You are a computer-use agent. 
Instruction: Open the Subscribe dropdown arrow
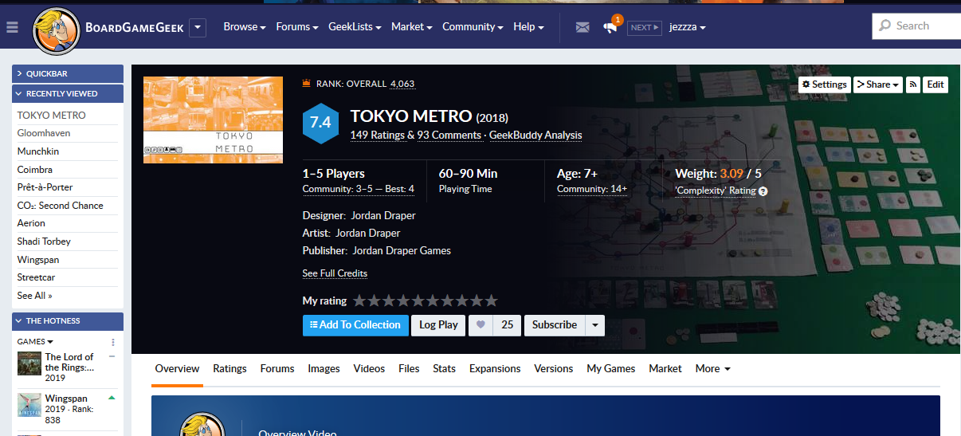tap(595, 325)
